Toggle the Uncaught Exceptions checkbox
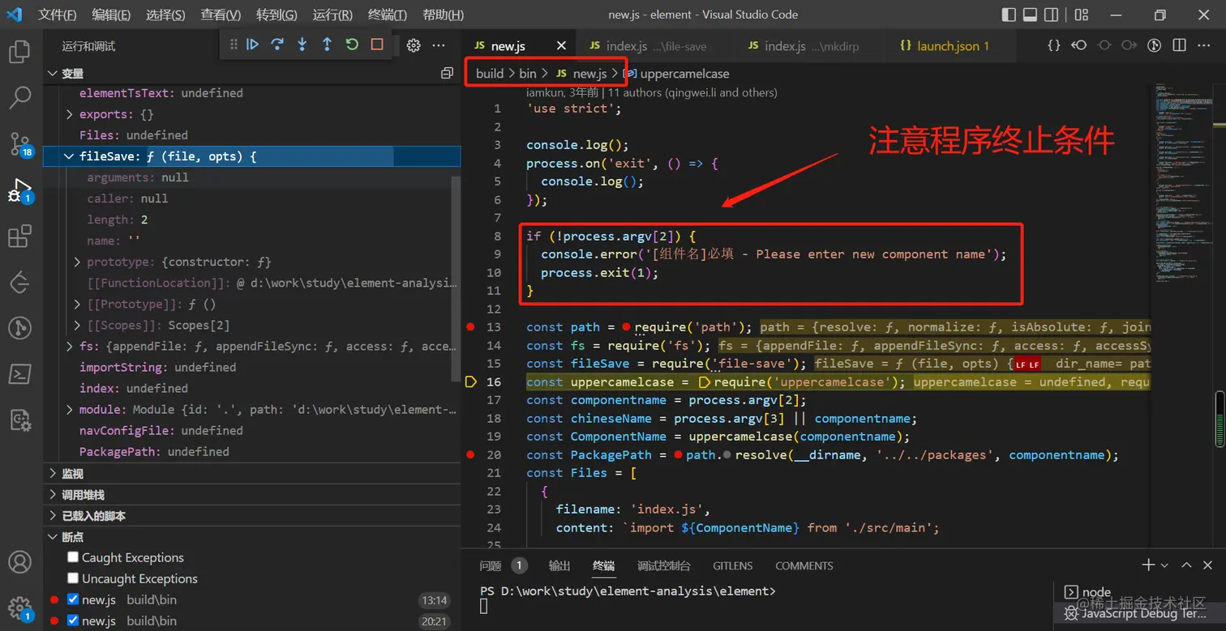The width and height of the screenshot is (1226, 631). [x=73, y=578]
